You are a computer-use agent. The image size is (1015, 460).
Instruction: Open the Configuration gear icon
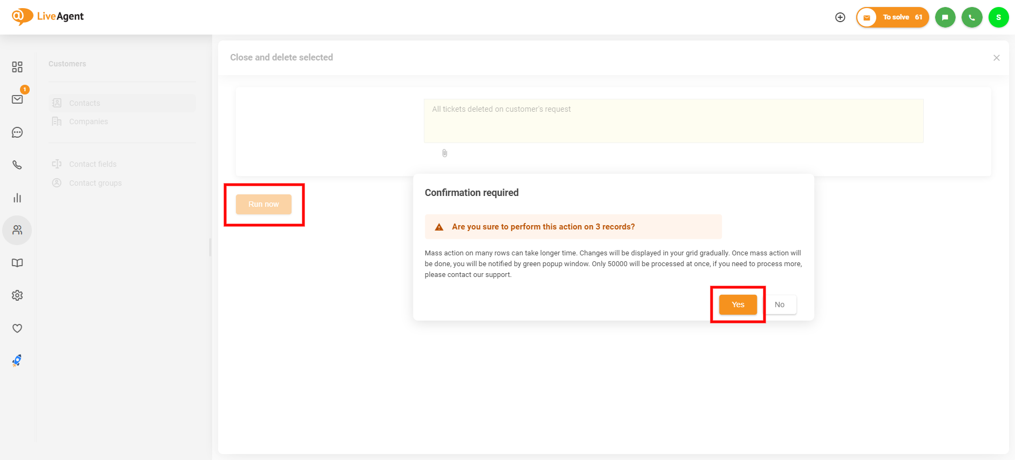17,295
